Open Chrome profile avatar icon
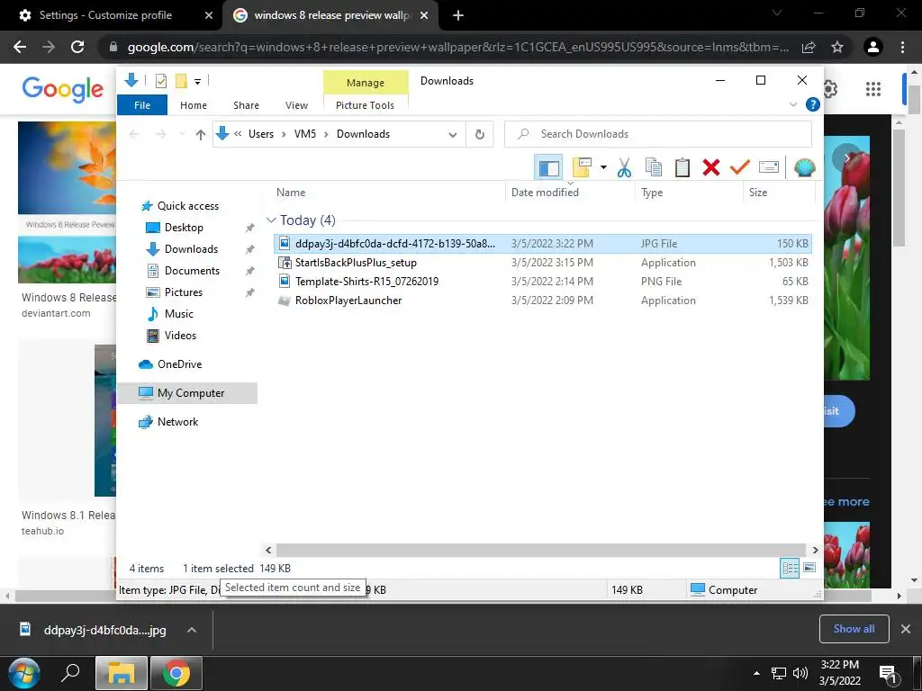 click(873, 47)
